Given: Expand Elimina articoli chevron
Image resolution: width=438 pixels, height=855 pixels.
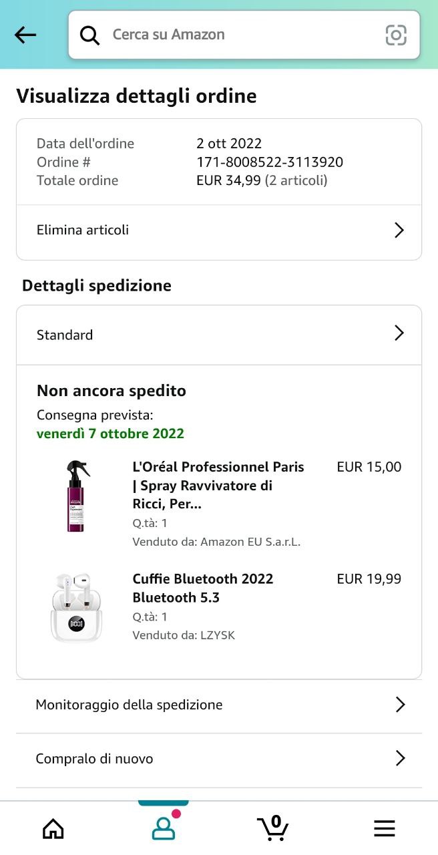Looking at the screenshot, I should click(x=399, y=230).
